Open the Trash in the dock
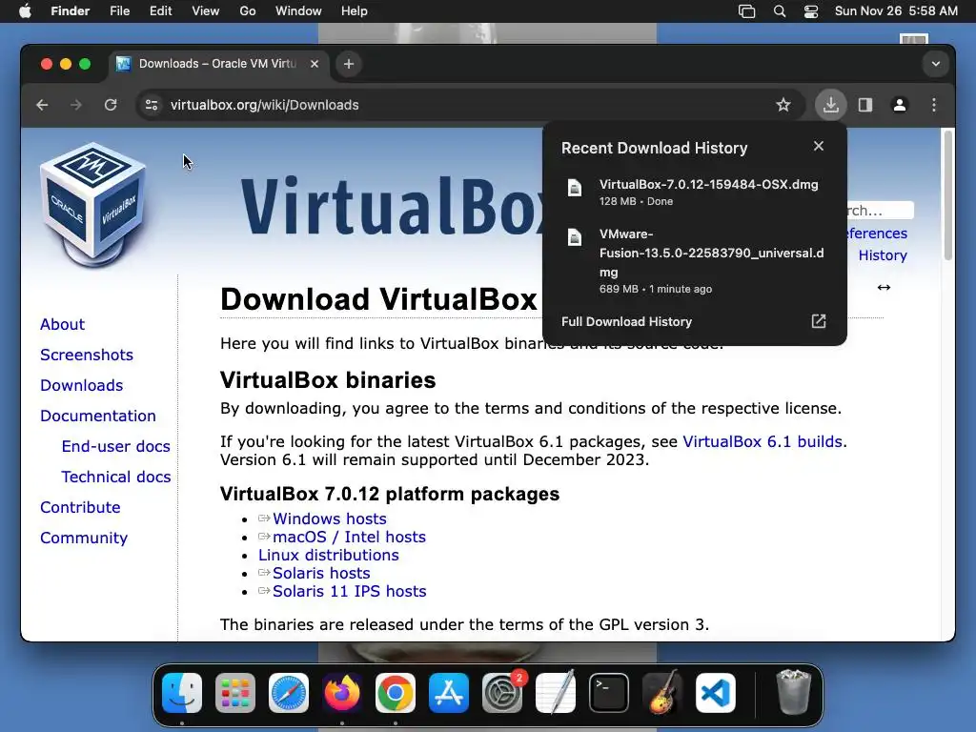The image size is (976, 732). [794, 693]
